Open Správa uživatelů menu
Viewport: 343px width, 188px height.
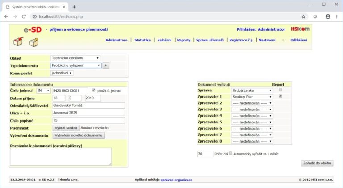(210, 40)
